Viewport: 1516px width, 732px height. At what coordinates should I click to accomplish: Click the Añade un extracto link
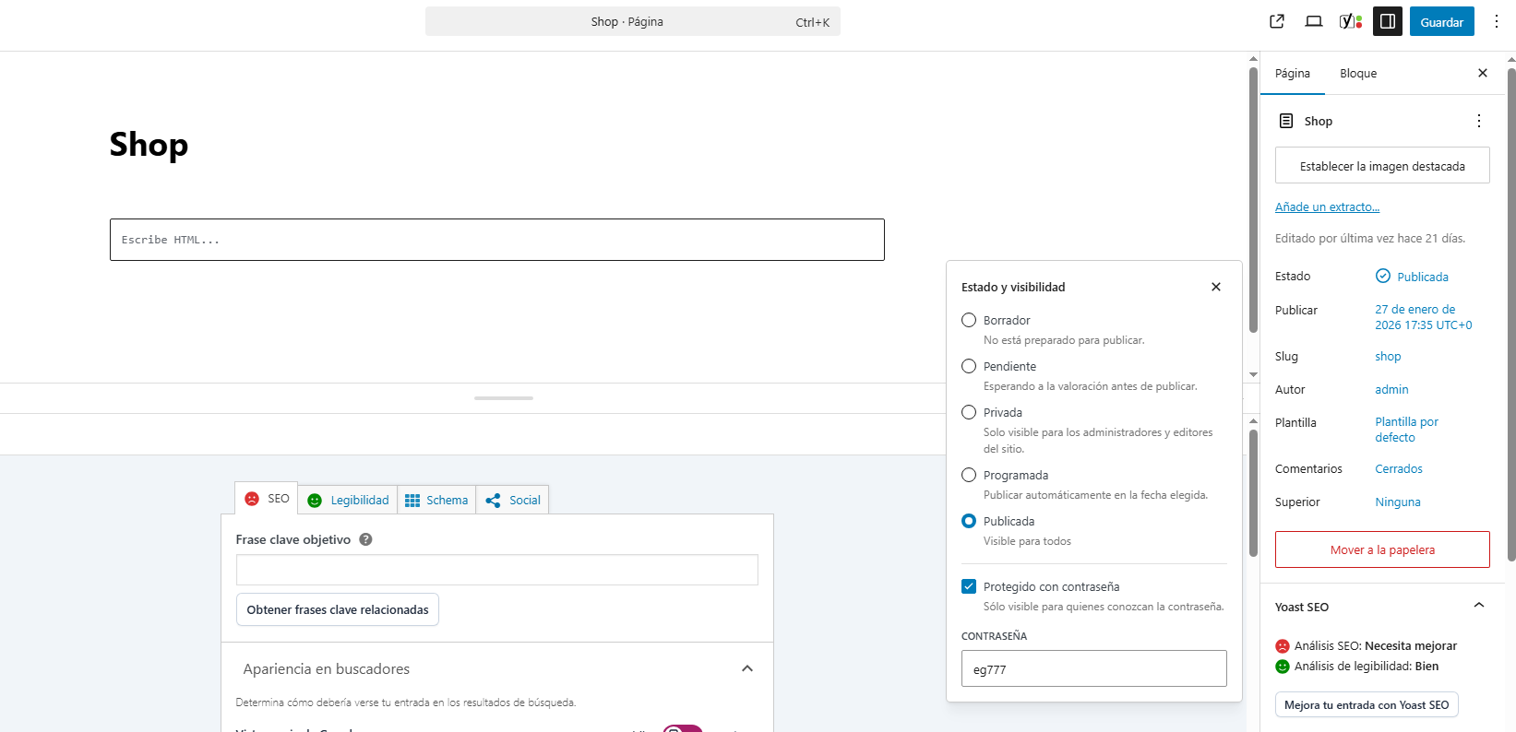pyautogui.click(x=1327, y=207)
